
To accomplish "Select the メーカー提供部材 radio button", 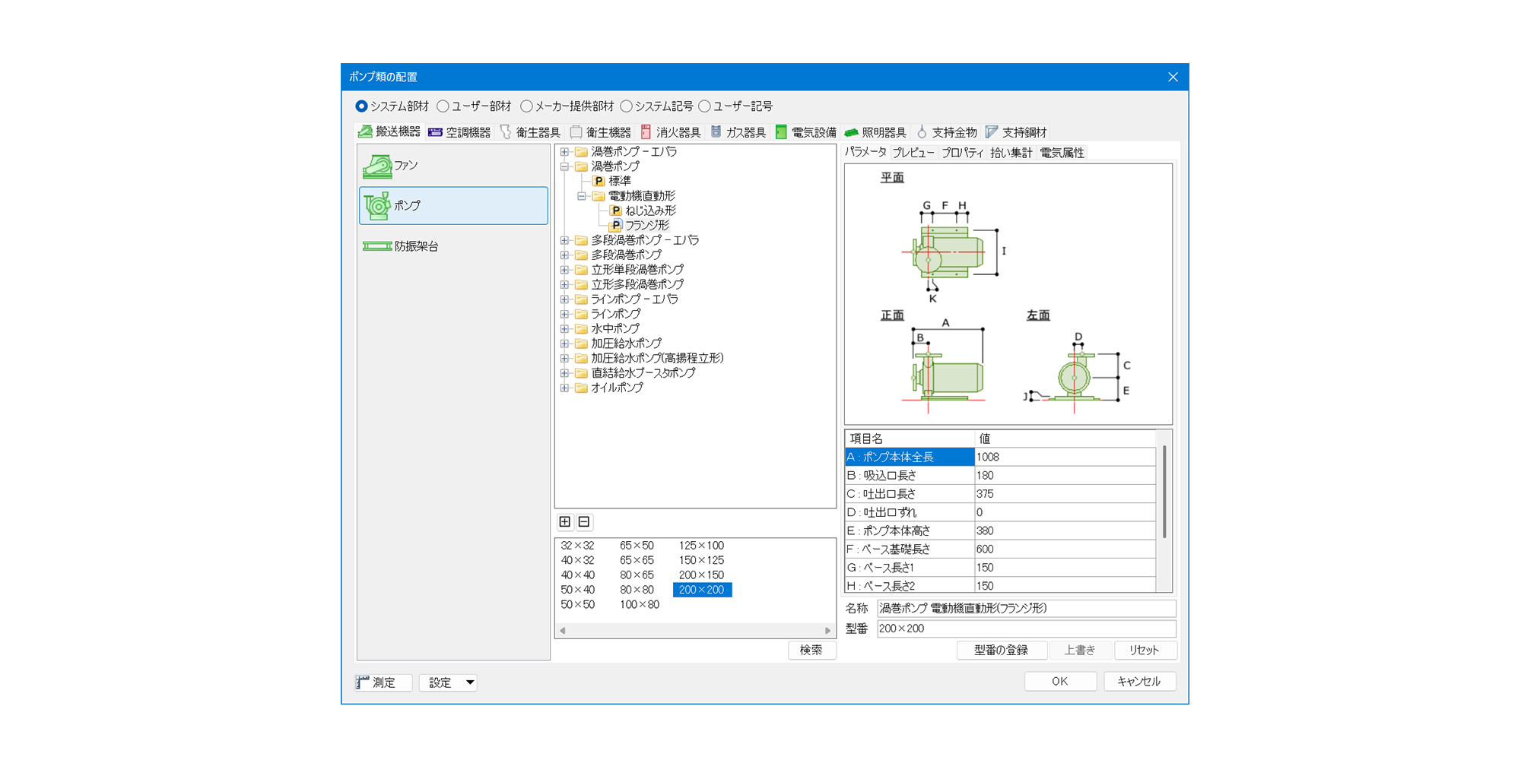I will tap(526, 106).
